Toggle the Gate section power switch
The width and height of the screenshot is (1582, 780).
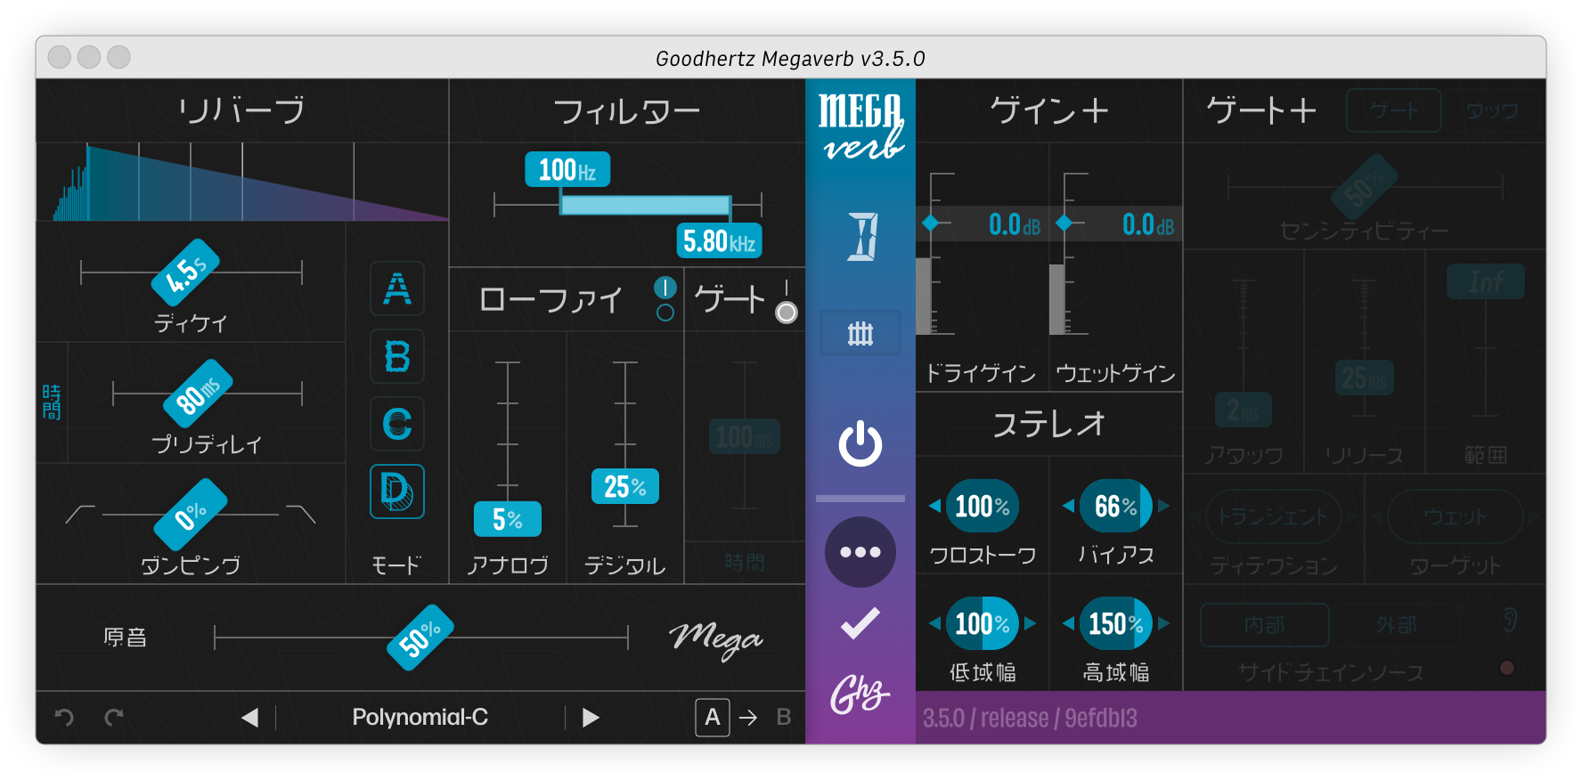coord(786,303)
